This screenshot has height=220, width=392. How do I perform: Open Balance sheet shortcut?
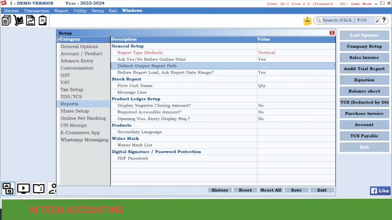point(364,91)
